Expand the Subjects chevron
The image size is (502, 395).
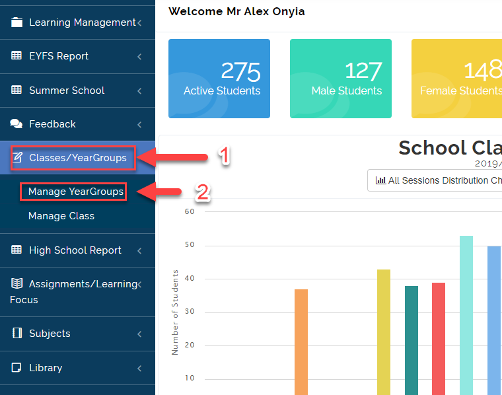pos(139,334)
